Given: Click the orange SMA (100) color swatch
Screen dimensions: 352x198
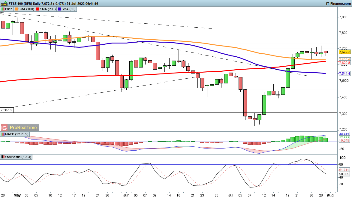Looking at the screenshot, I should [17, 9].
